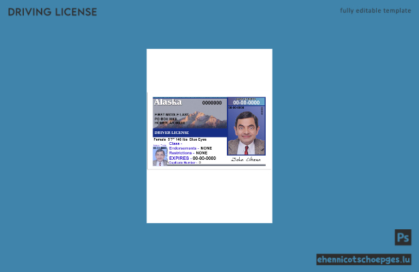
Task: Click the 'Alaska' title on the license
Action: click(168, 102)
